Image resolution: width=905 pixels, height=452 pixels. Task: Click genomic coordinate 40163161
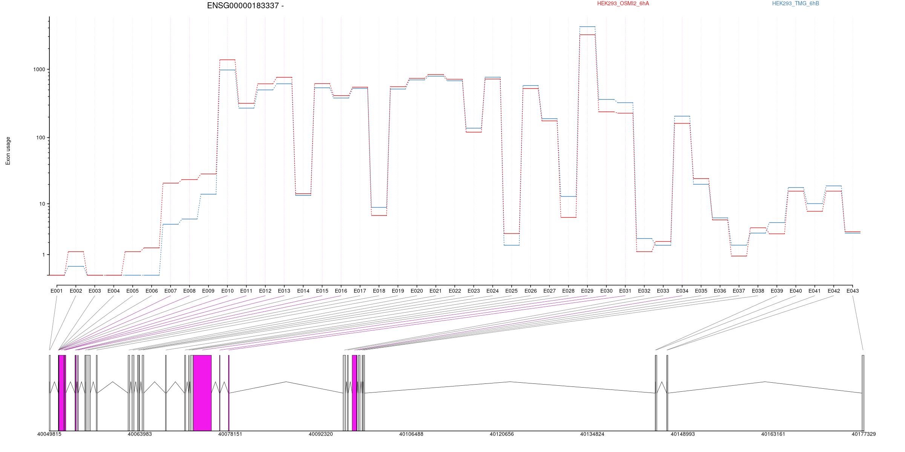tap(773, 434)
